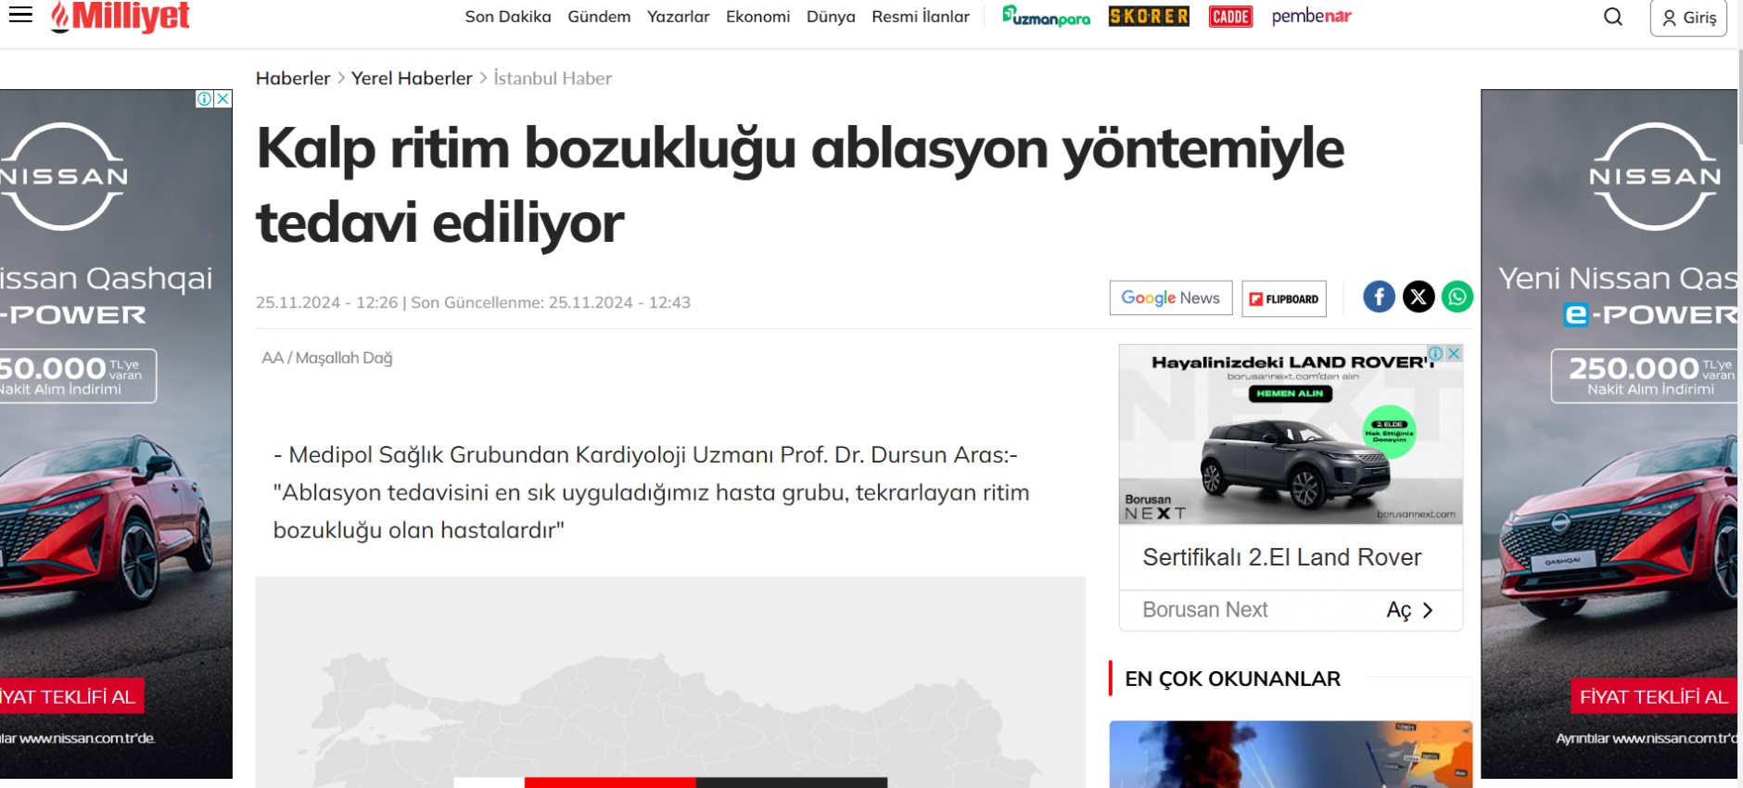Open the hamburger menu

coord(20,14)
